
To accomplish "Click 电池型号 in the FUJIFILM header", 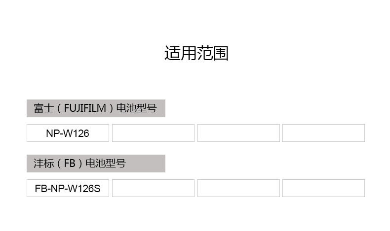I will (x=136, y=108).
